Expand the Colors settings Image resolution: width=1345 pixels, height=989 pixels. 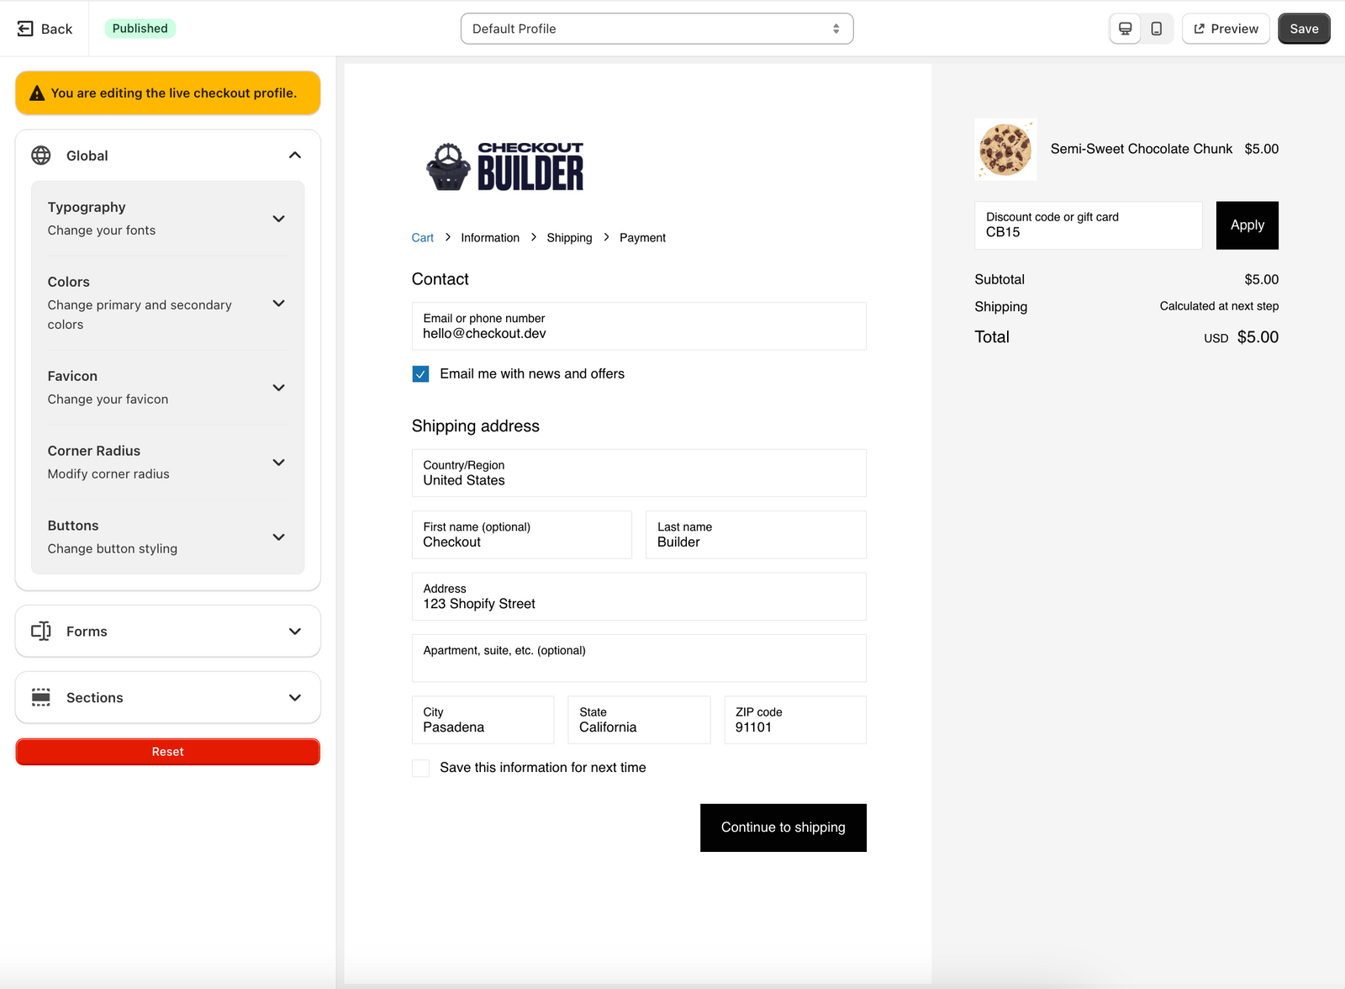pyautogui.click(x=279, y=303)
